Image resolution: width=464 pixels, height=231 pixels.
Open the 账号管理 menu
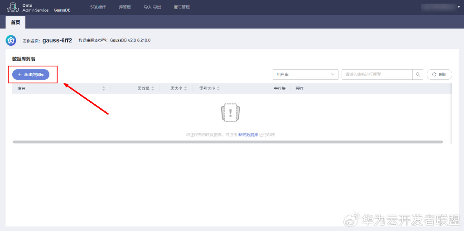click(x=182, y=7)
